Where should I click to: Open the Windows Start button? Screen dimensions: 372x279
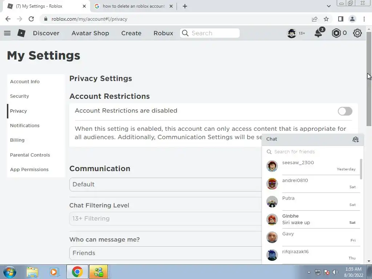coord(9,272)
